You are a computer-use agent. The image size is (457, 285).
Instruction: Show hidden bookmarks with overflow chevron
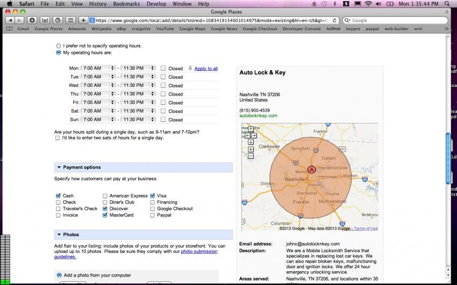pyautogui.click(x=446, y=29)
